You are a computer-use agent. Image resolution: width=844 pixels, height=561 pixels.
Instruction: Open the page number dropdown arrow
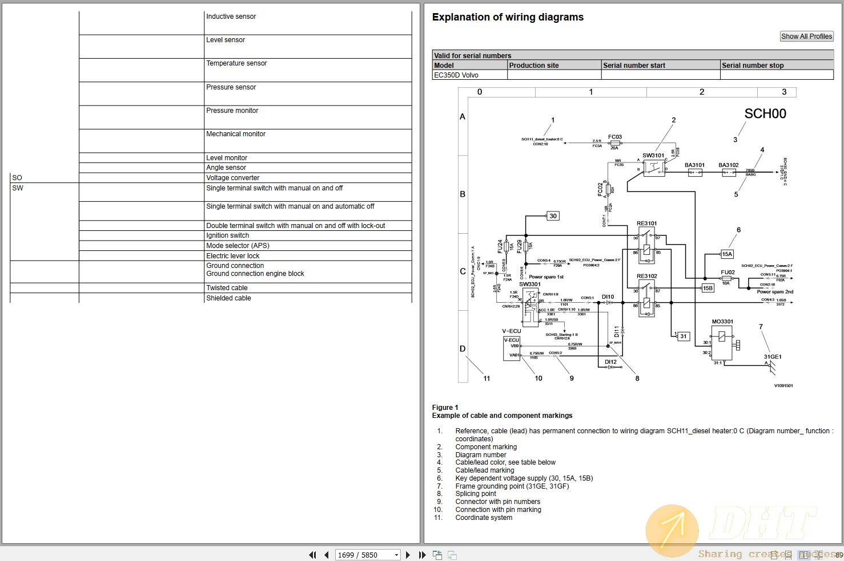coord(396,555)
